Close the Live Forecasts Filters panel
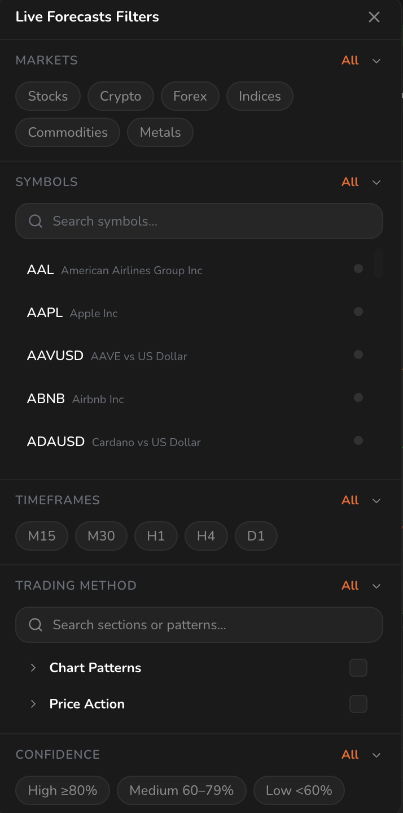403x813 pixels. 374,17
